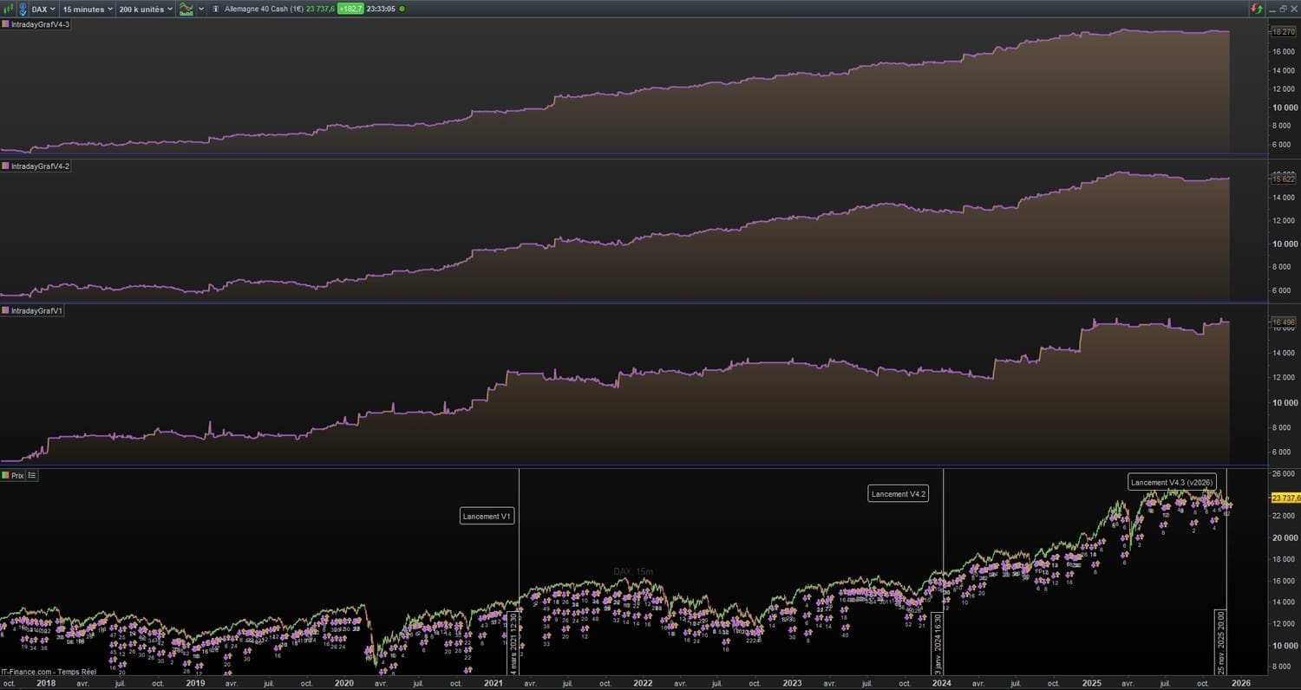Click the IntradayGrafV1 color swatch
Image resolution: width=1301 pixels, height=690 pixels.
(6, 310)
